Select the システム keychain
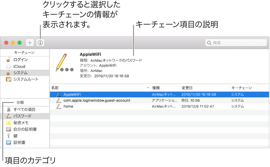The image size is (270, 167). pos(25,73)
